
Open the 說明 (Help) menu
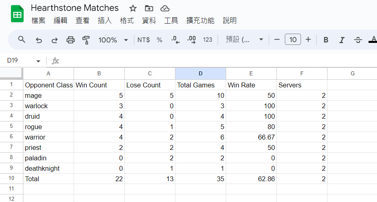pos(230,20)
